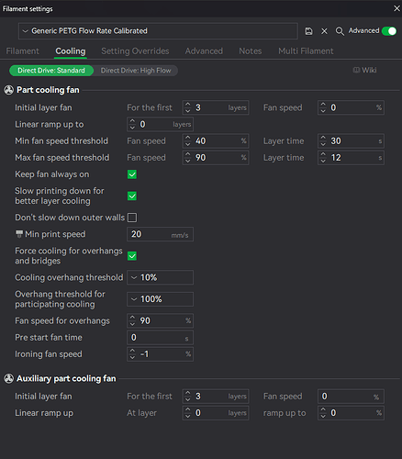Increase the Initial layer fan layers count arrow
Viewport: 402px width, 459px height.
pos(188,105)
